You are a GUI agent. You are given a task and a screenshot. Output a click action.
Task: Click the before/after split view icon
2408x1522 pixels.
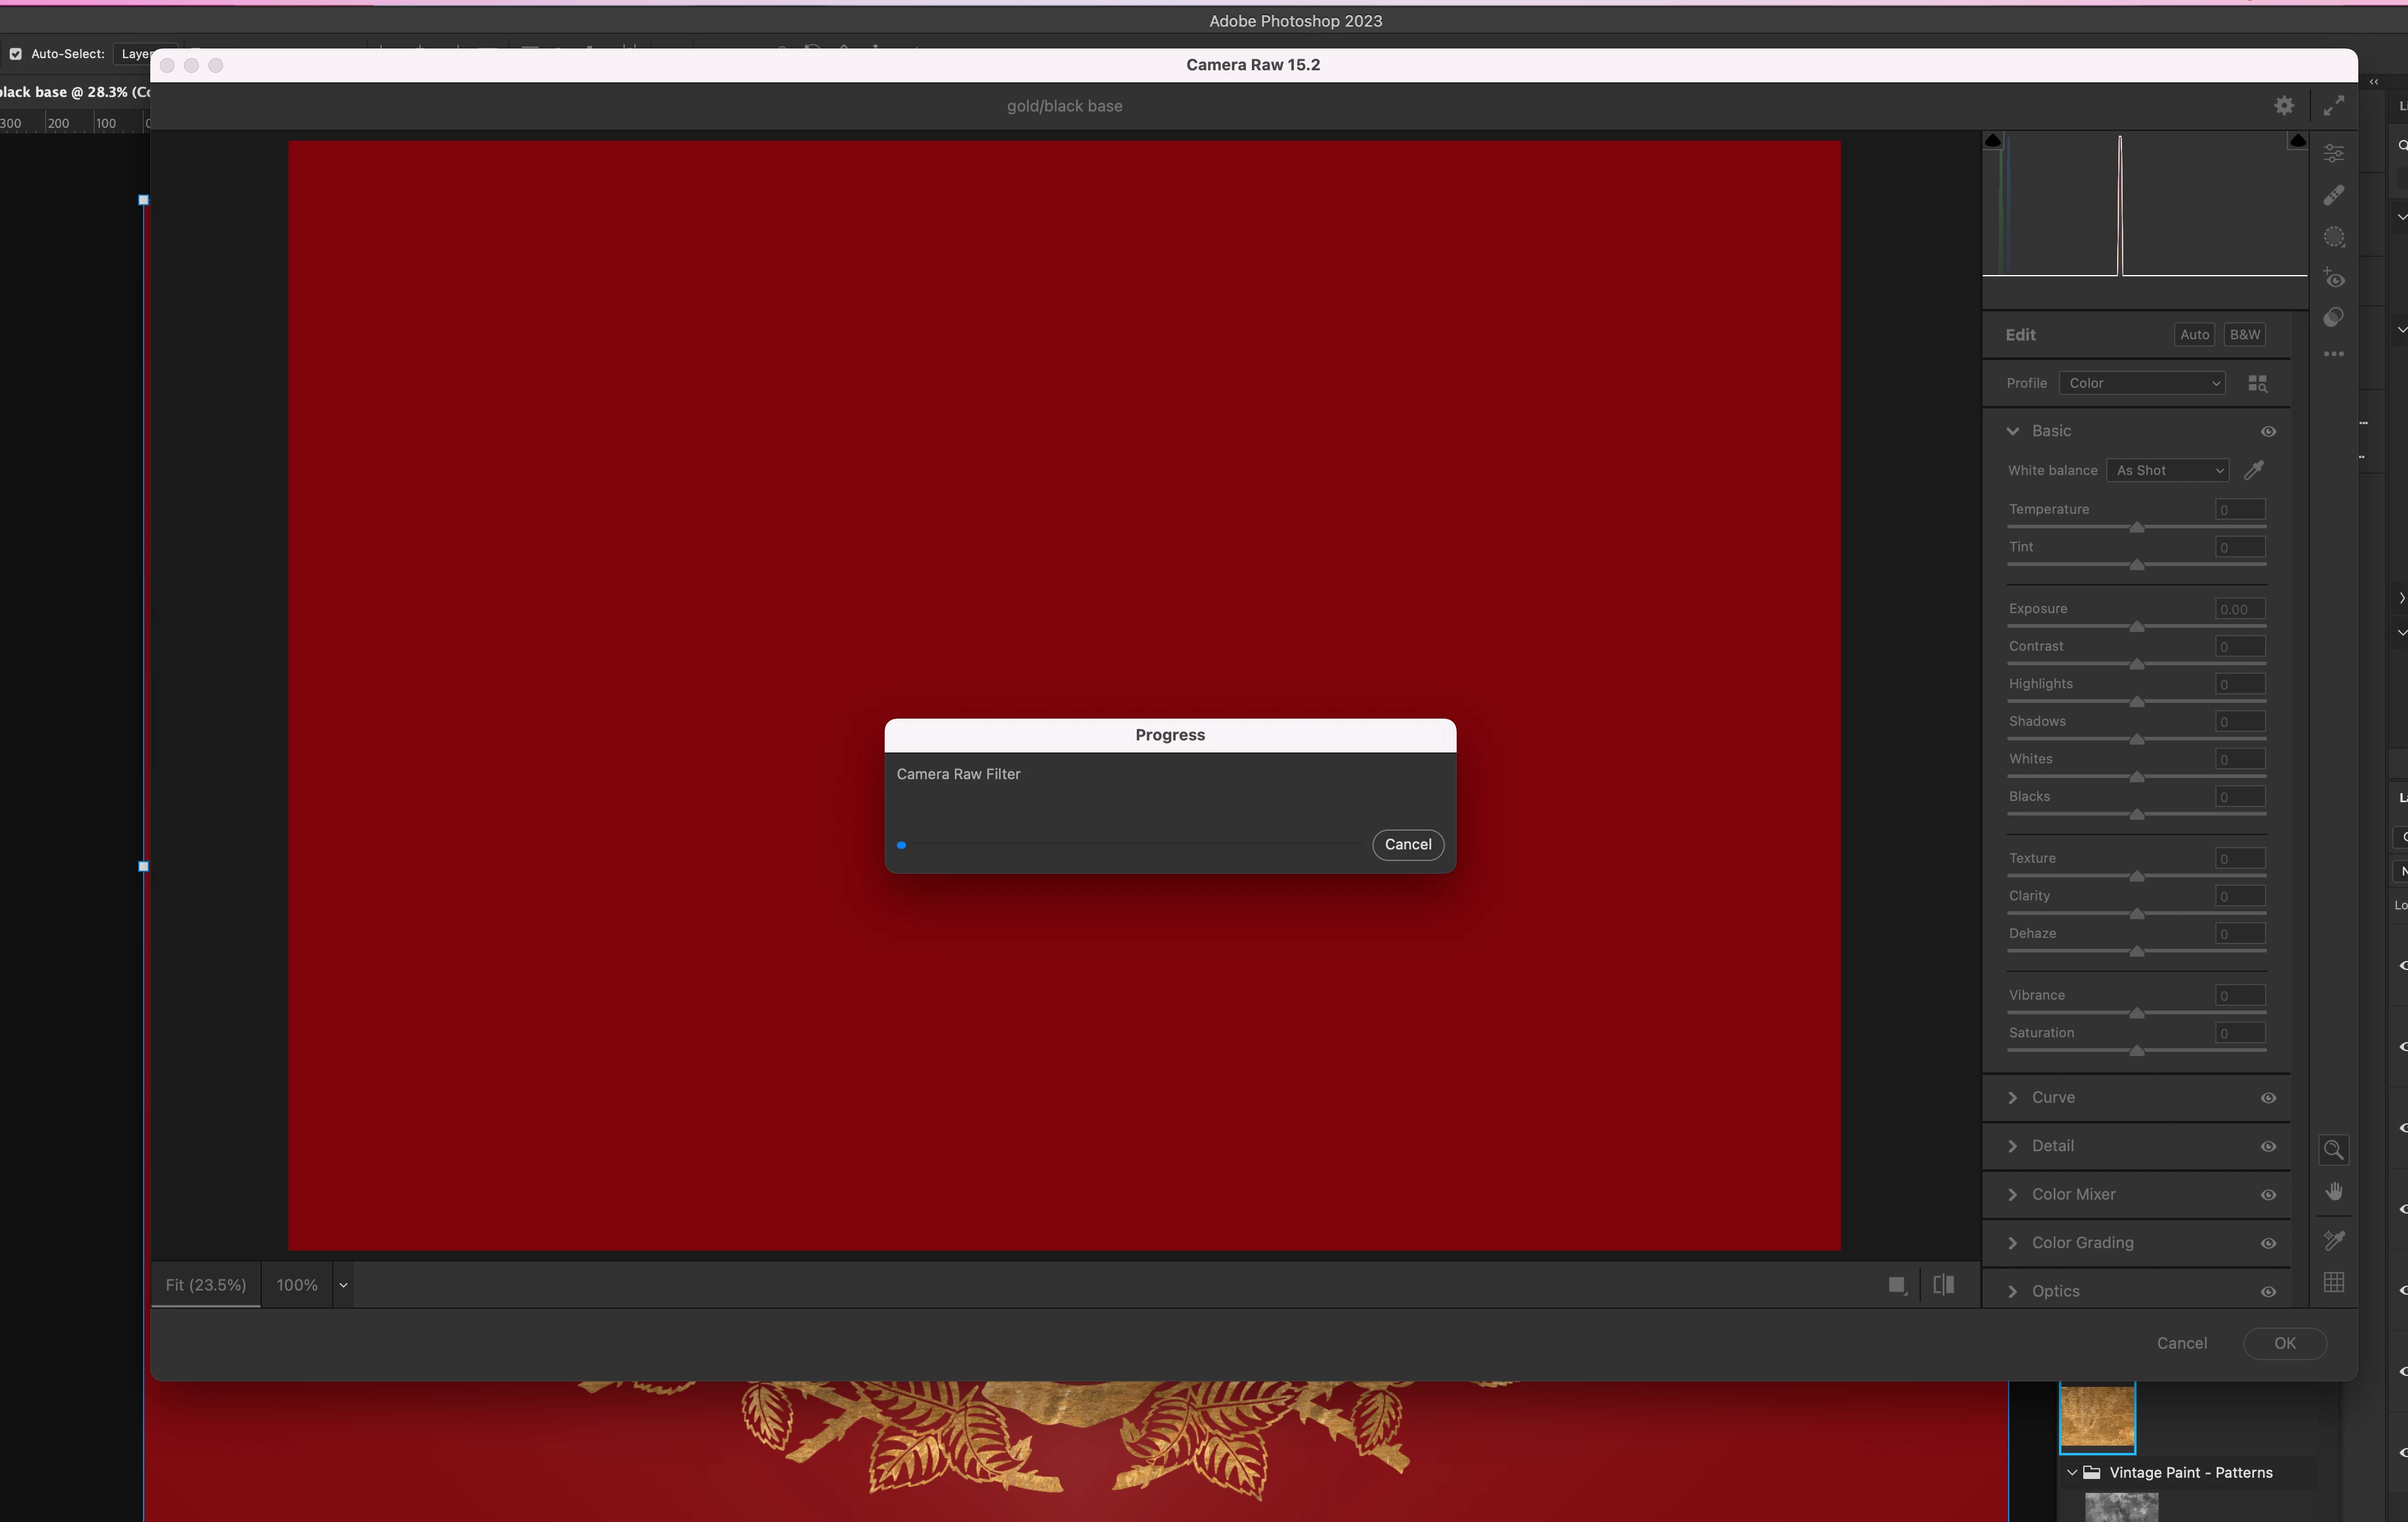click(x=1943, y=1285)
